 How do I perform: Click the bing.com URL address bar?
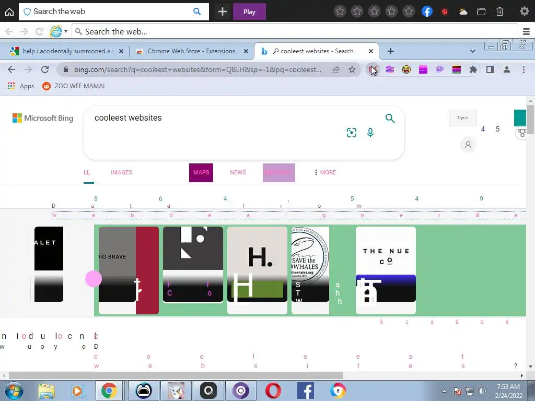[197, 69]
